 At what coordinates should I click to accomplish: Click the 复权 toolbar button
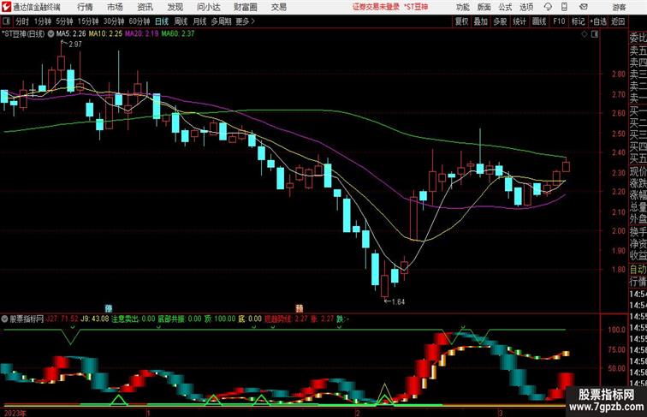click(461, 21)
